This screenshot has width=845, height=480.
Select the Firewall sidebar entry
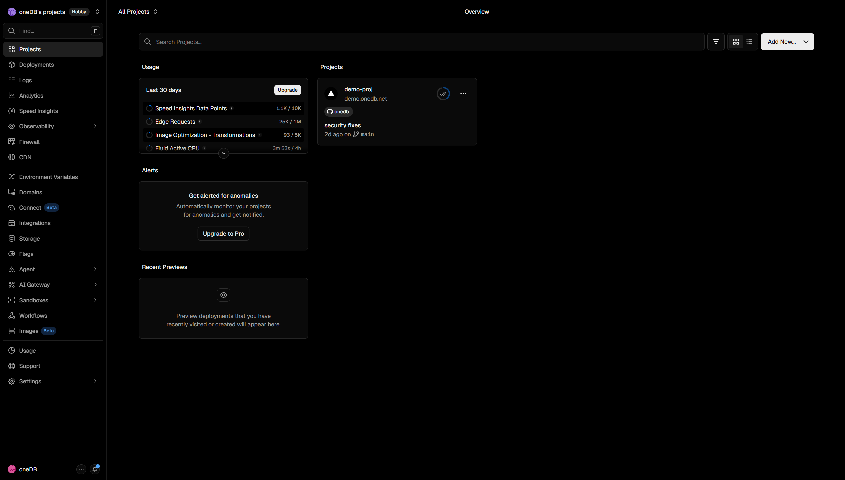click(53, 142)
